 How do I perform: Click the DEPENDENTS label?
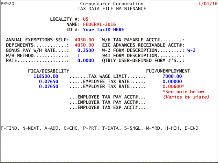point(37,45)
